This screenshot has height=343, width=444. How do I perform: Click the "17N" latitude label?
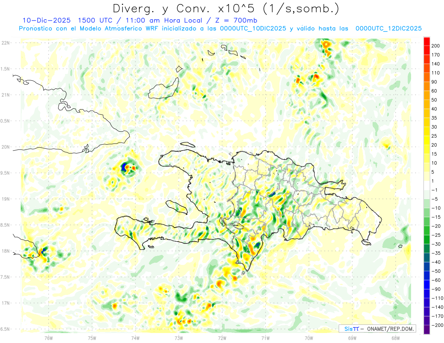6,303
